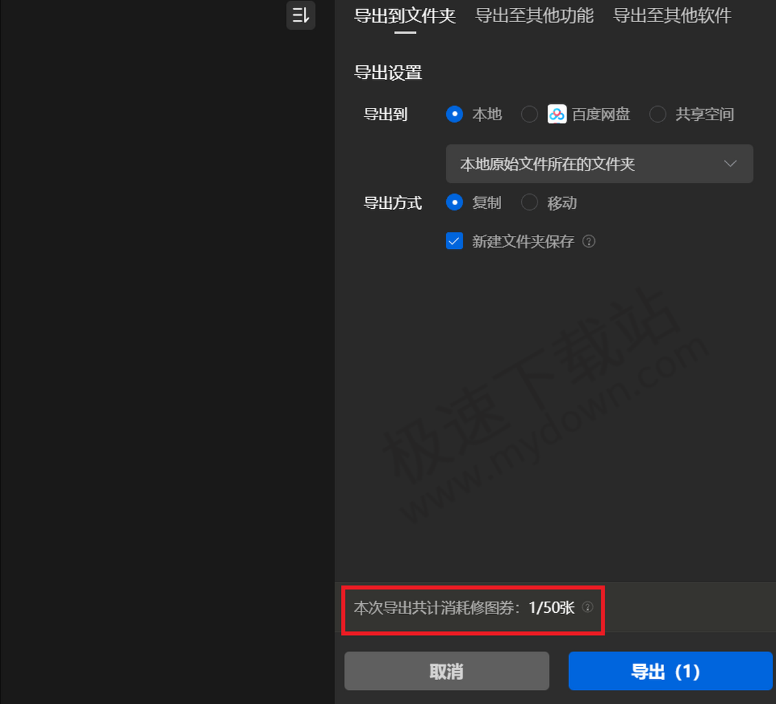Switch export method to 移动
776x704 pixels.
coord(529,202)
